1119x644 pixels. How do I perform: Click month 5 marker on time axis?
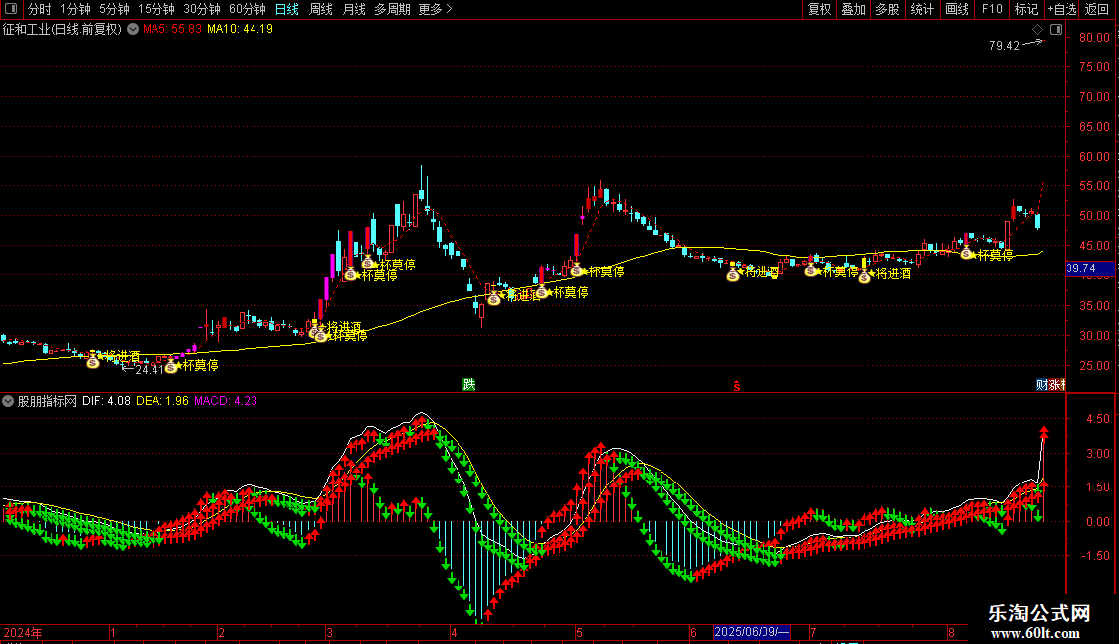(579, 632)
